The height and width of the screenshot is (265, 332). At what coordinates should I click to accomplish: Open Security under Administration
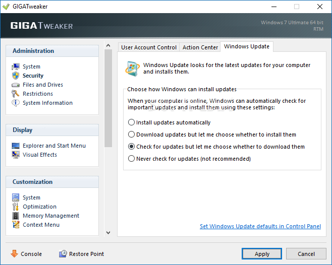33,76
